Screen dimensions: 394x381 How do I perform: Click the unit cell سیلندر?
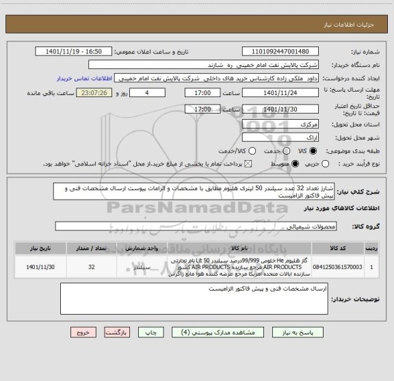pos(142,267)
